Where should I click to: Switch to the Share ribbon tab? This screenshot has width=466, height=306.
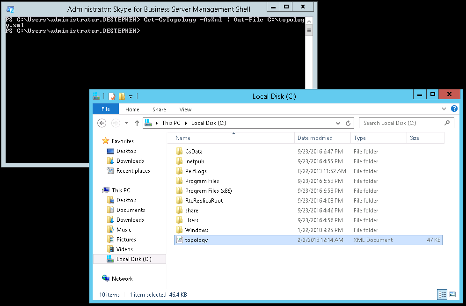[159, 109]
